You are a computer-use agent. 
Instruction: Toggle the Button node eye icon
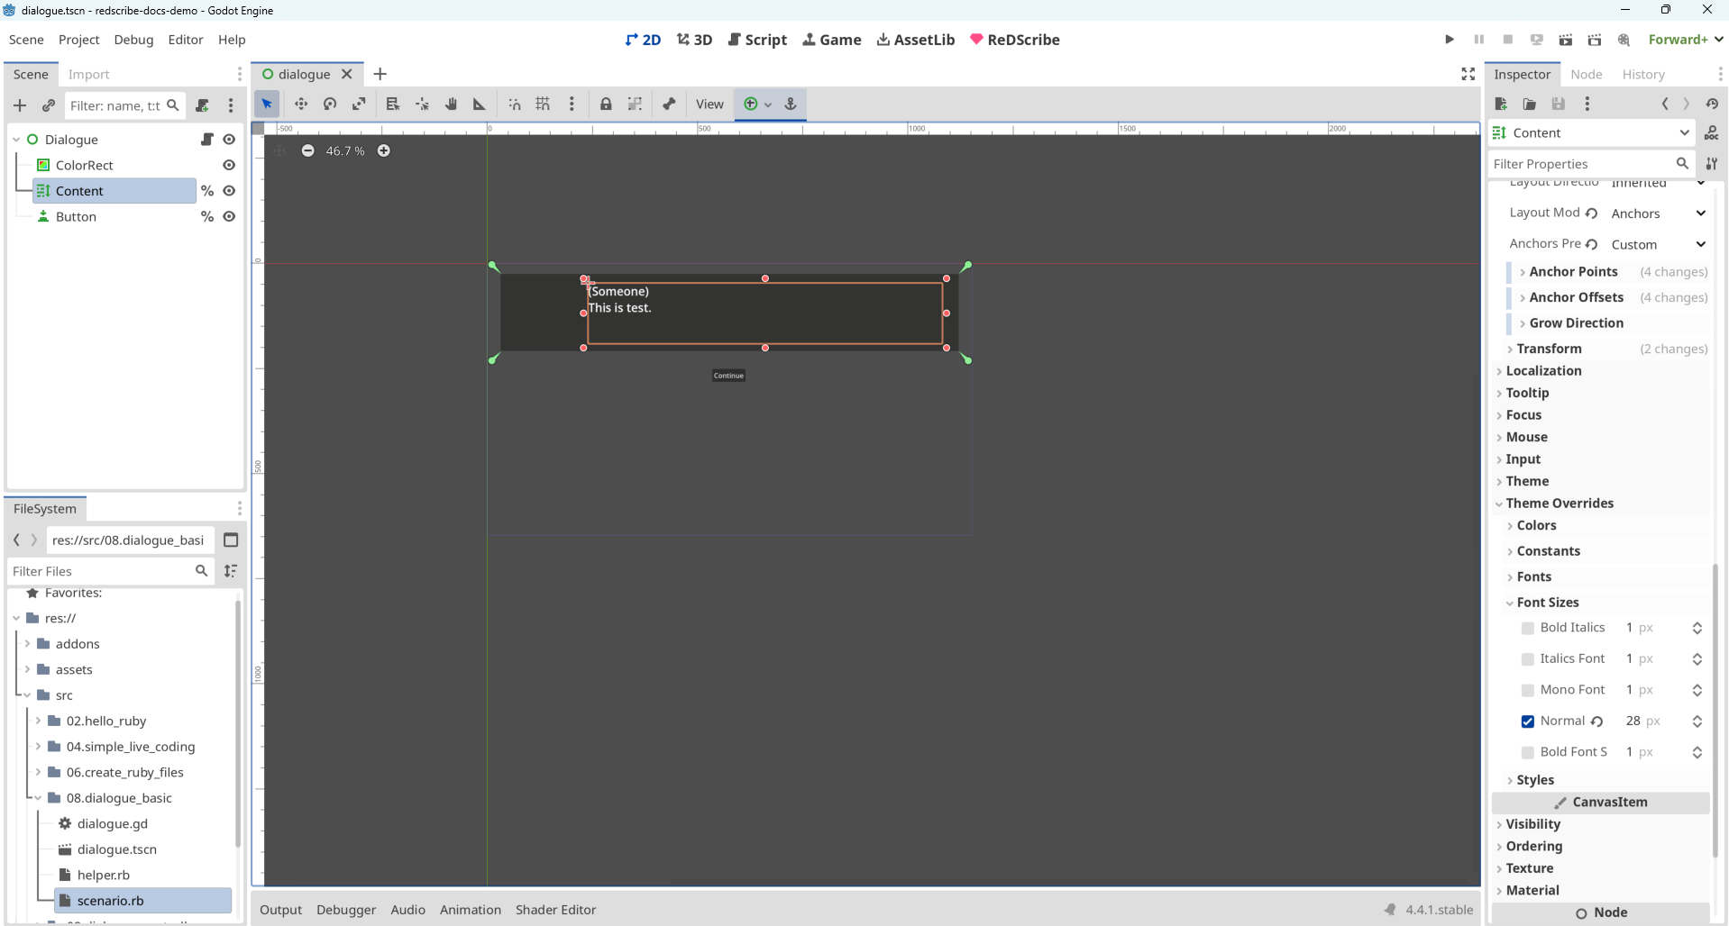coord(229,217)
